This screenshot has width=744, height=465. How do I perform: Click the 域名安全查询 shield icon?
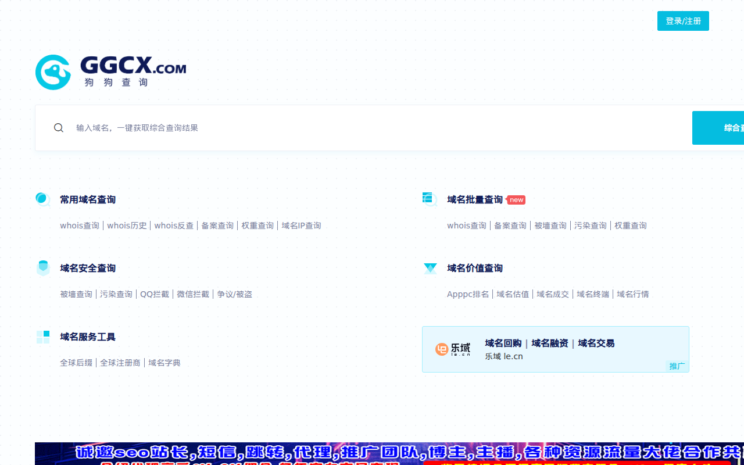(x=43, y=268)
